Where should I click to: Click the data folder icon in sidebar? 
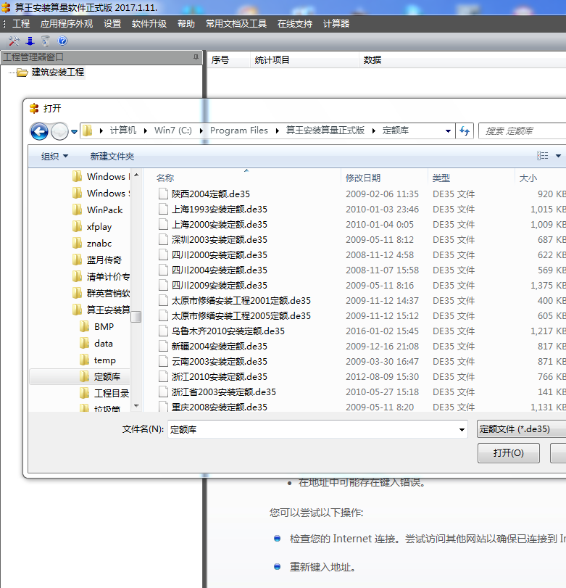pyautogui.click(x=85, y=343)
